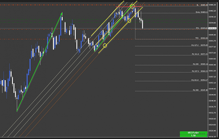Click the Prj 127.2 projection label
Screen dimensions: 219x139
[x=199, y=45]
